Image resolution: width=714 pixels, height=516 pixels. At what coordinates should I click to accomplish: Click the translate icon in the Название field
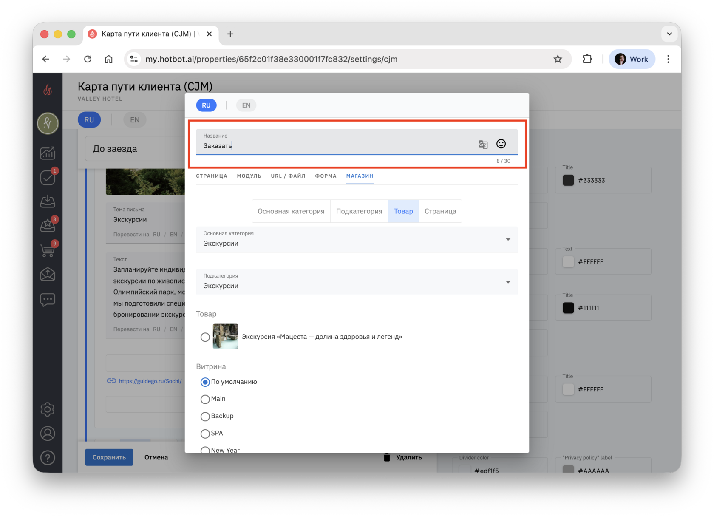click(x=483, y=145)
